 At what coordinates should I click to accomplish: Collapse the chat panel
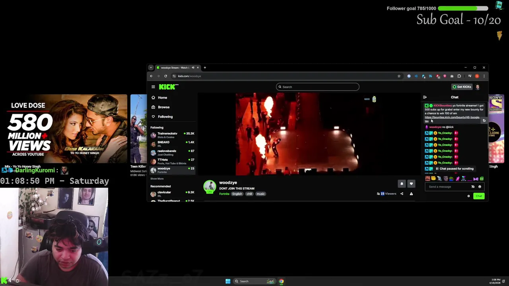(425, 97)
